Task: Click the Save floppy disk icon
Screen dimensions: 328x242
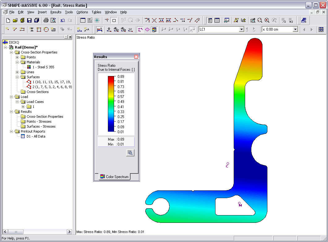Action: pos(29,20)
